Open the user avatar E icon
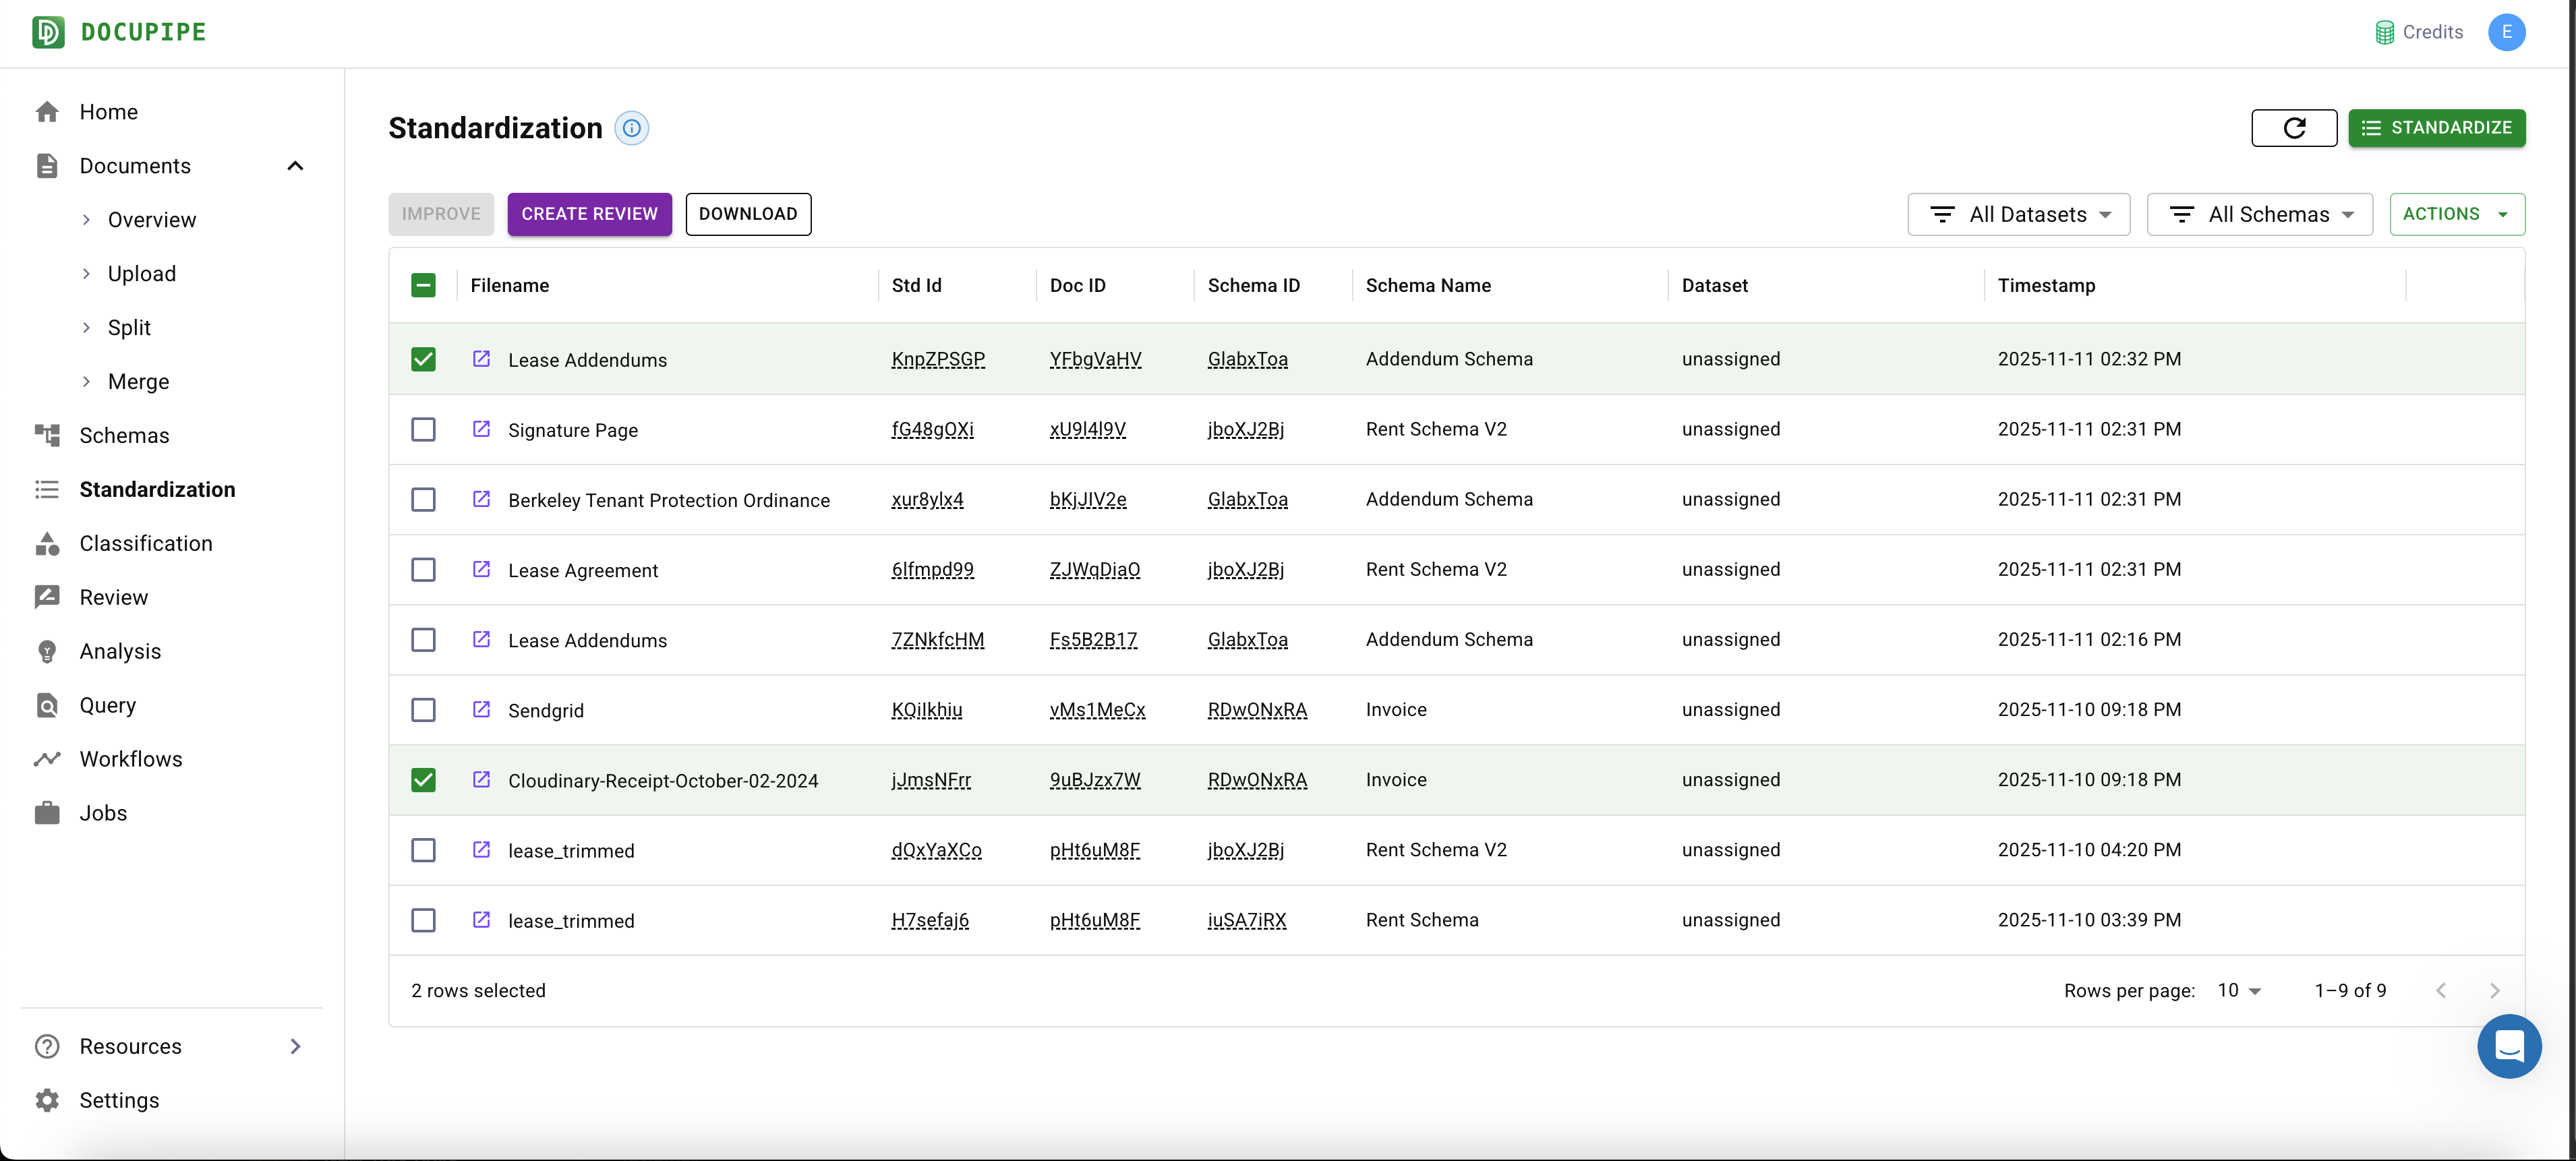 click(2506, 32)
